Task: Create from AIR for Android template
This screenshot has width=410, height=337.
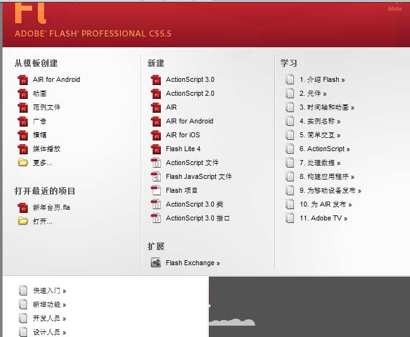Action: pos(57,79)
